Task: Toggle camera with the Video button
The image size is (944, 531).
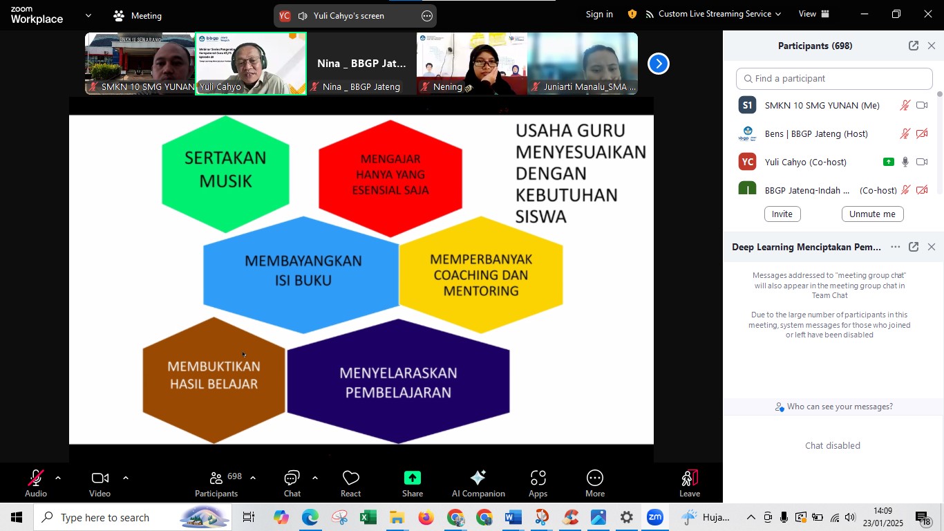Action: tap(100, 483)
